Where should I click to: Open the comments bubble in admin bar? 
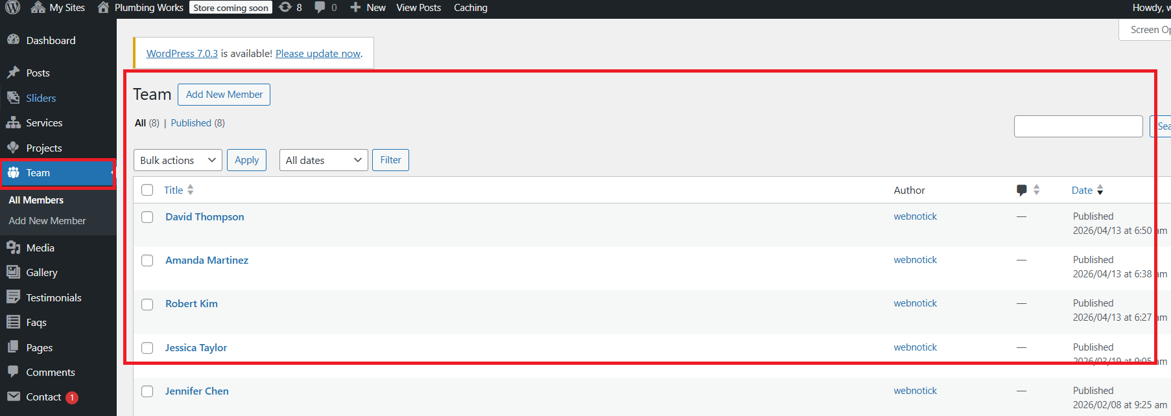pos(320,7)
